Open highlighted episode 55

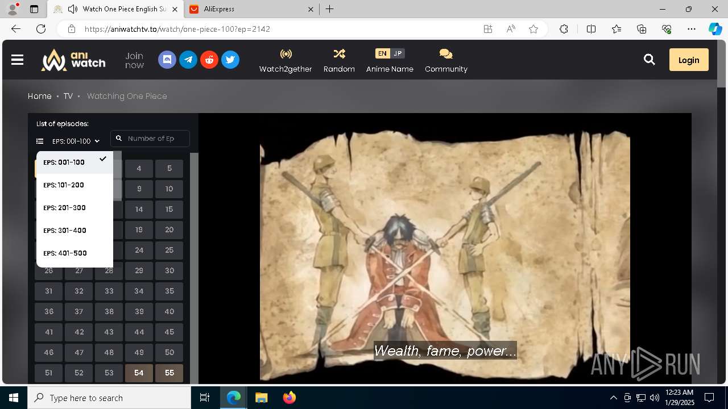pos(169,373)
